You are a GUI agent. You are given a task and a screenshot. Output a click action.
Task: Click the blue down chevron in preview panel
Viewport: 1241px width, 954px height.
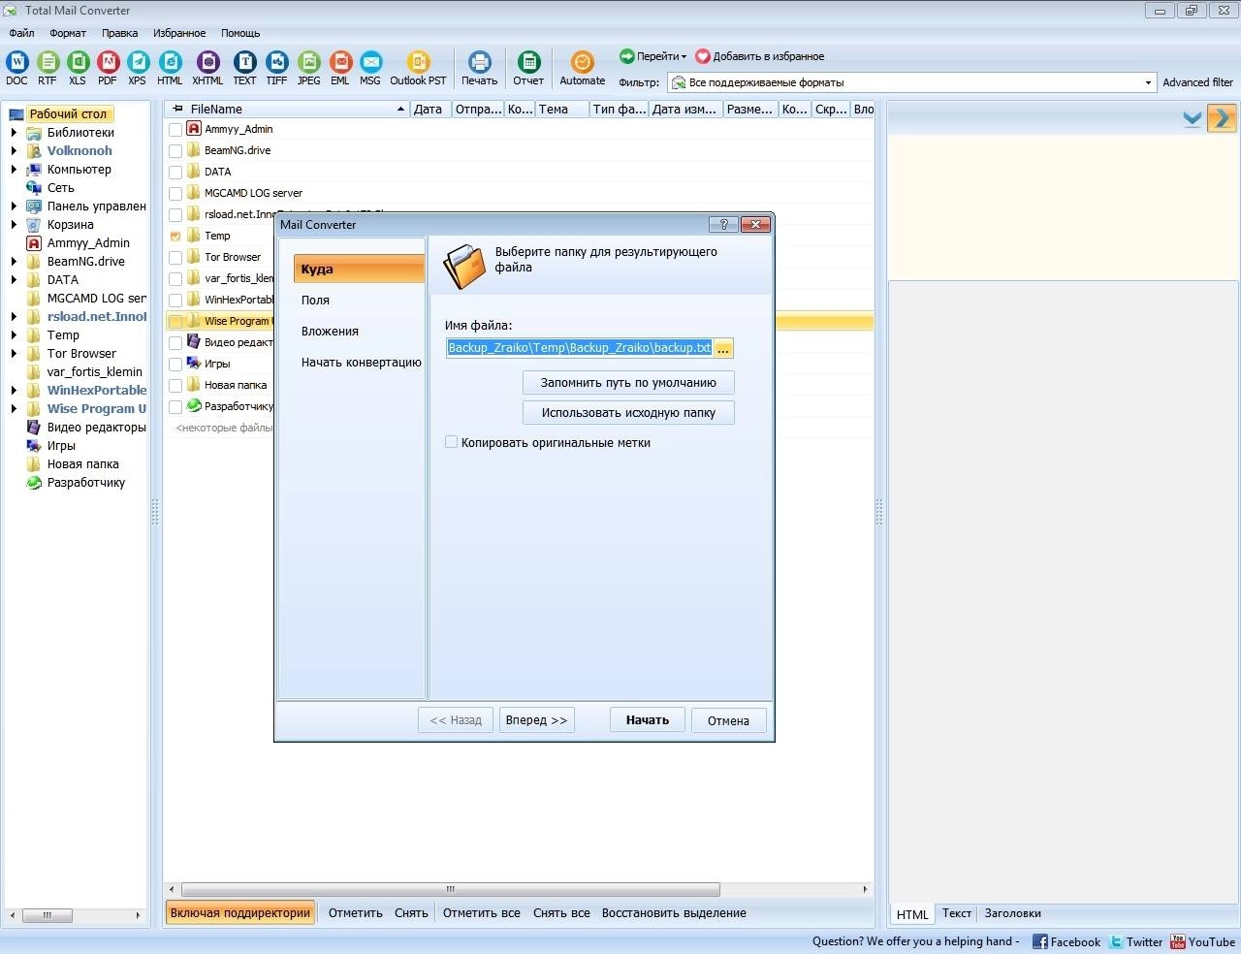[1193, 119]
